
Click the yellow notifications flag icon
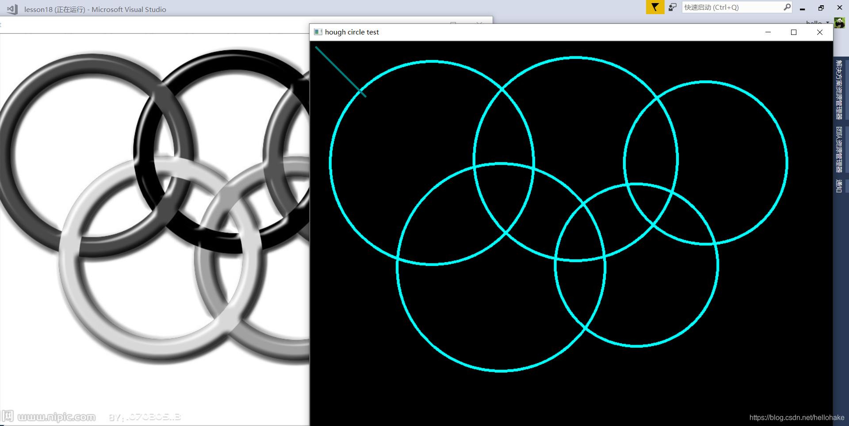click(x=655, y=7)
